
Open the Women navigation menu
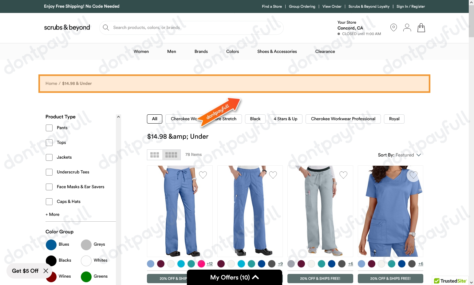click(141, 51)
